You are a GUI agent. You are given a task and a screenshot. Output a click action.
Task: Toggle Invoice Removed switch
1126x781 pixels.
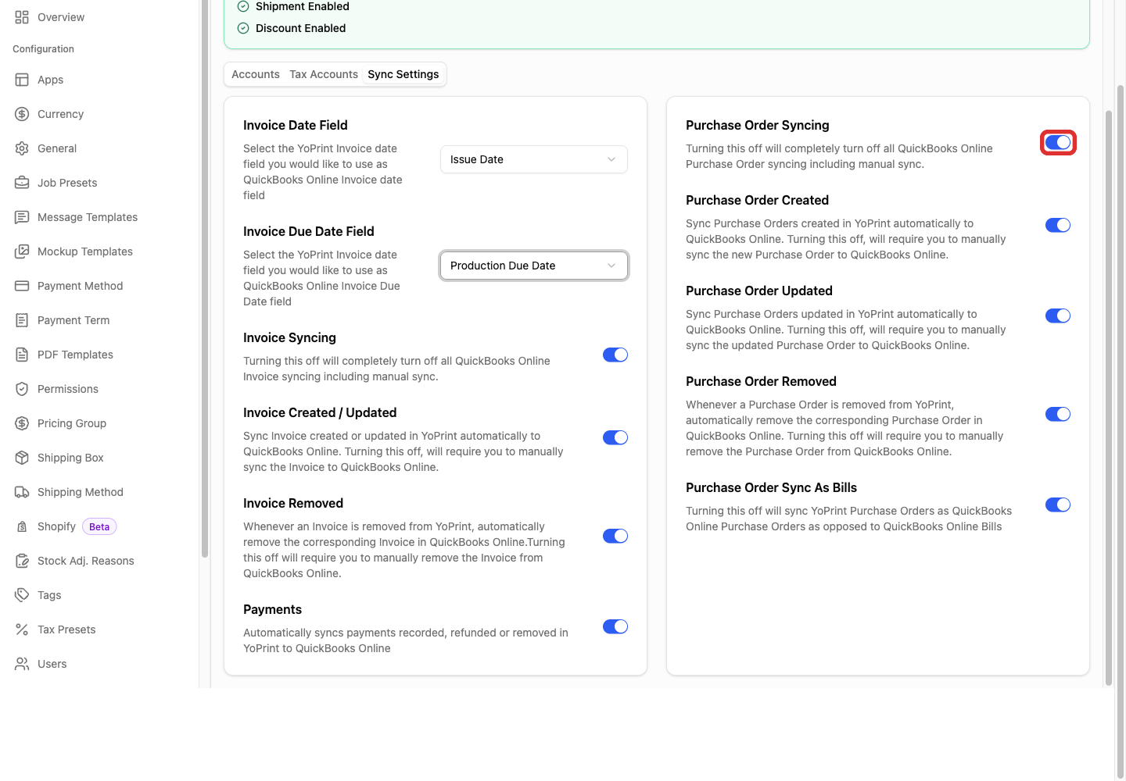[615, 536]
